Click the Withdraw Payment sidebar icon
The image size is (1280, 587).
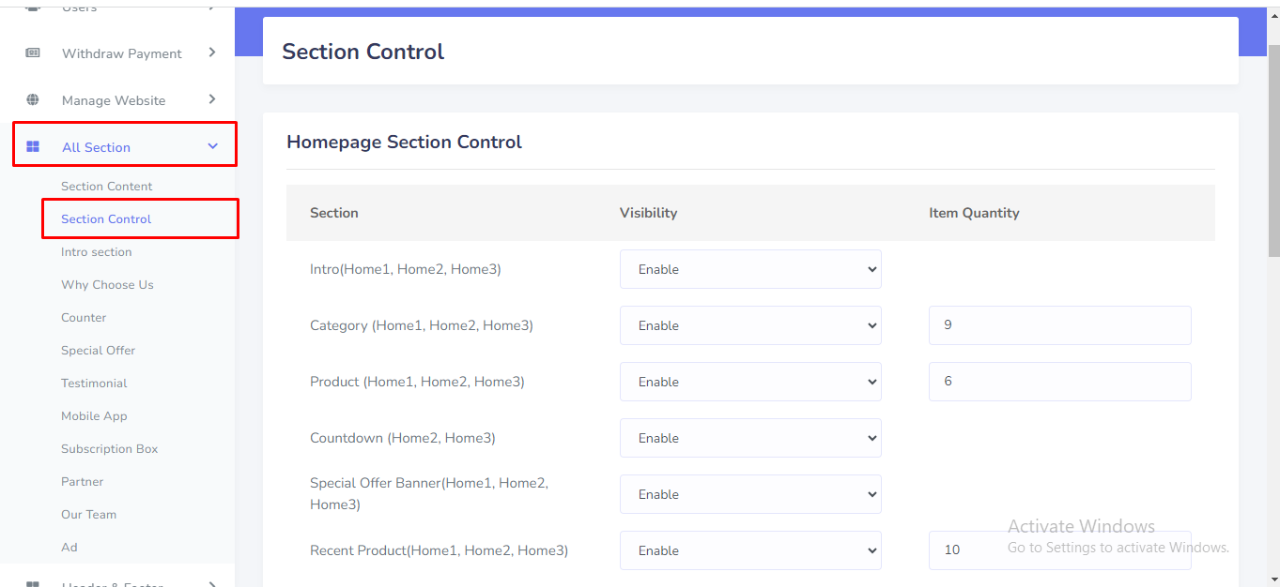coord(33,53)
